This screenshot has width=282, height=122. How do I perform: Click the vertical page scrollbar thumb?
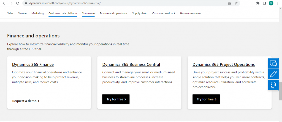click(x=280, y=91)
